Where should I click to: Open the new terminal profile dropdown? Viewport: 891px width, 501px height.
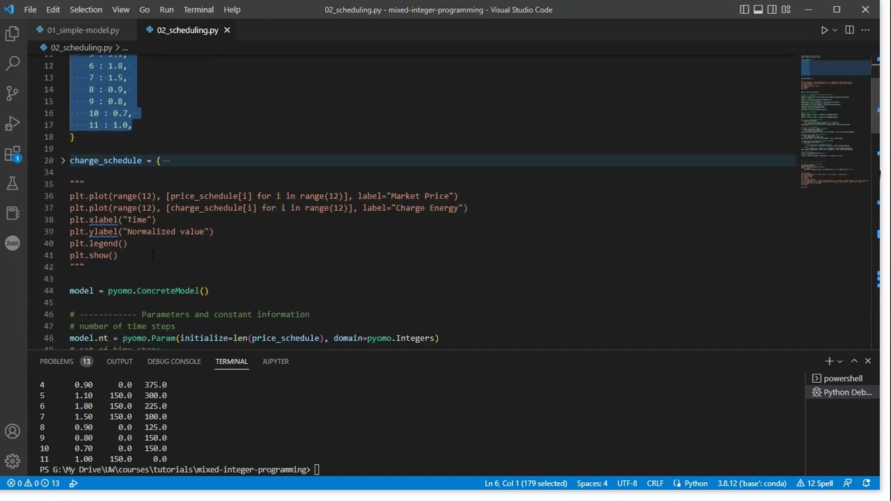pos(839,361)
